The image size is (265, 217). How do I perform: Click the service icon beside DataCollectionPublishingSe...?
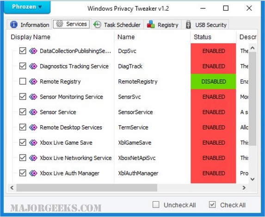pyautogui.click(x=33, y=51)
